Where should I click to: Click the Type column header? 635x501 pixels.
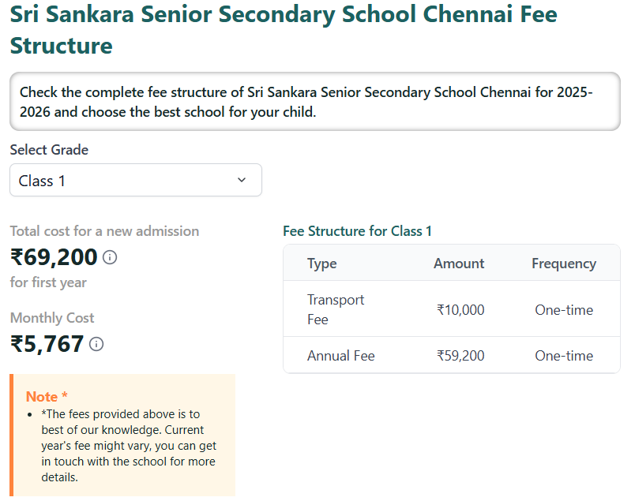(320, 262)
